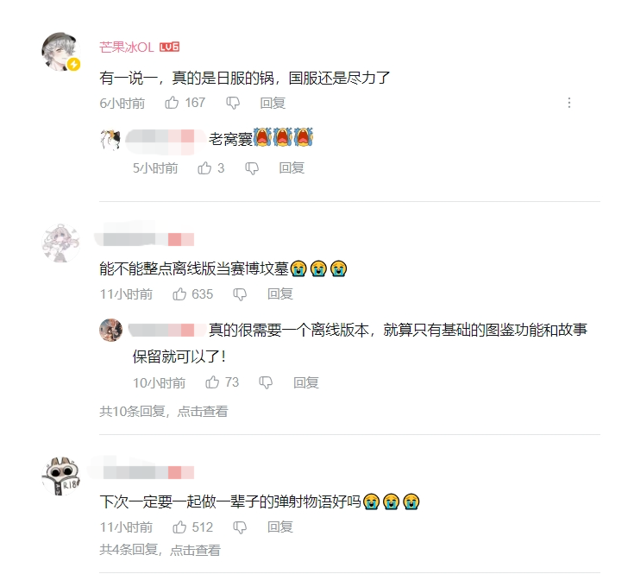Dislike the 老窝囊 reply
This screenshot has width=634, height=574.
[252, 168]
